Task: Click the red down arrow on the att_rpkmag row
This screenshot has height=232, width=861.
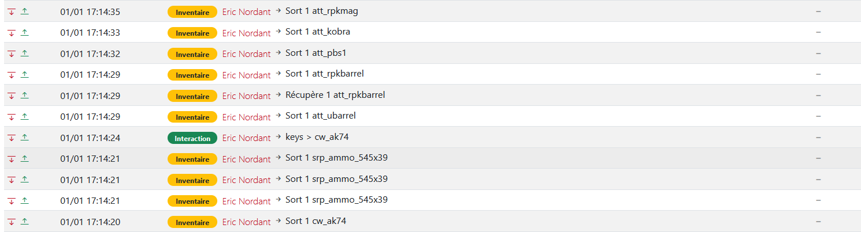Action: (x=11, y=12)
